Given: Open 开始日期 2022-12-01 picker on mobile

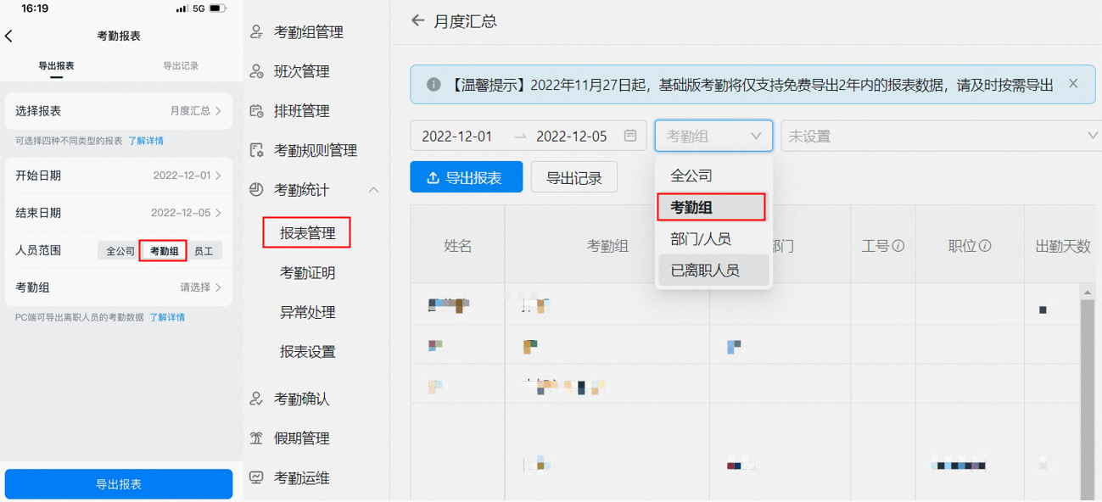Looking at the screenshot, I should (x=119, y=176).
